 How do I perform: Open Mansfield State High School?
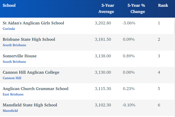tap(30, 105)
